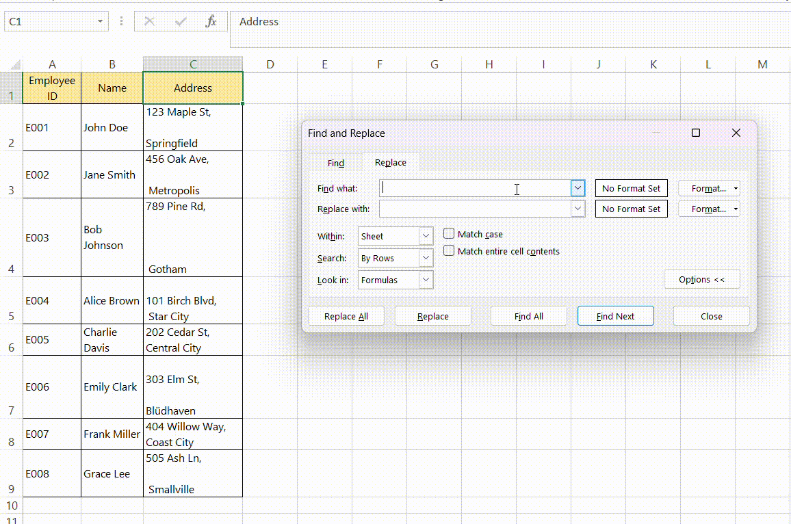791x524 pixels.
Task: Select column A header
Action: 52,64
